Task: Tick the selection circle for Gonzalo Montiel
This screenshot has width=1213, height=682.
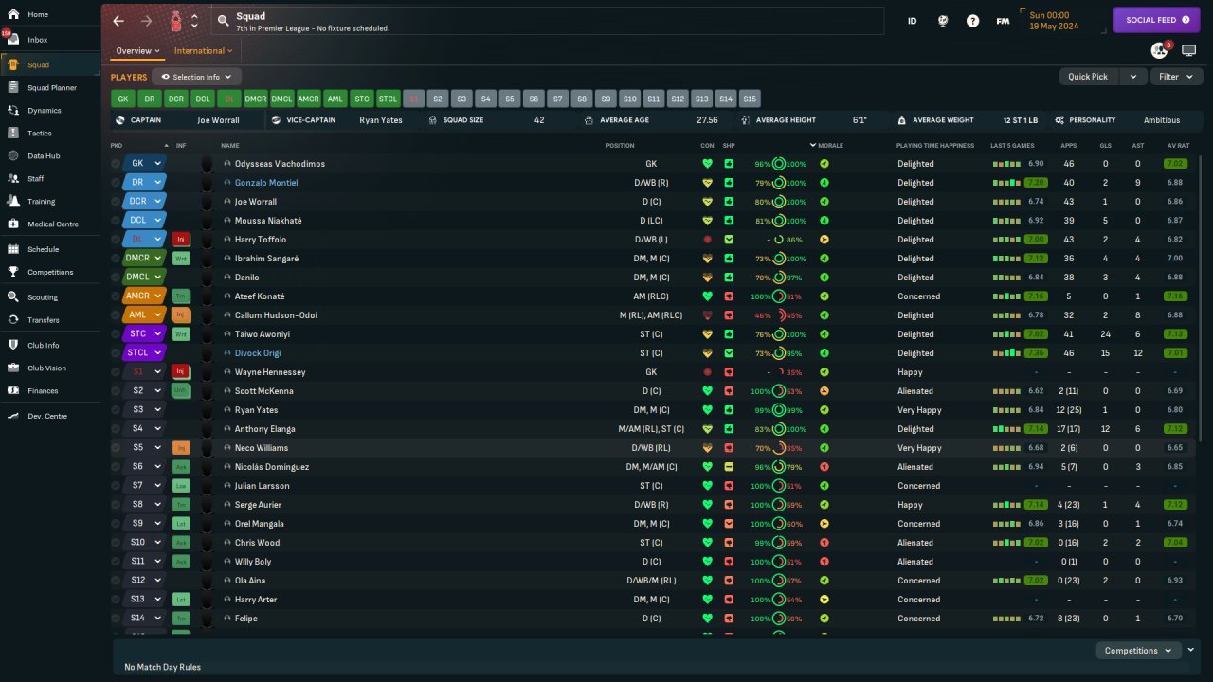Action: click(116, 183)
